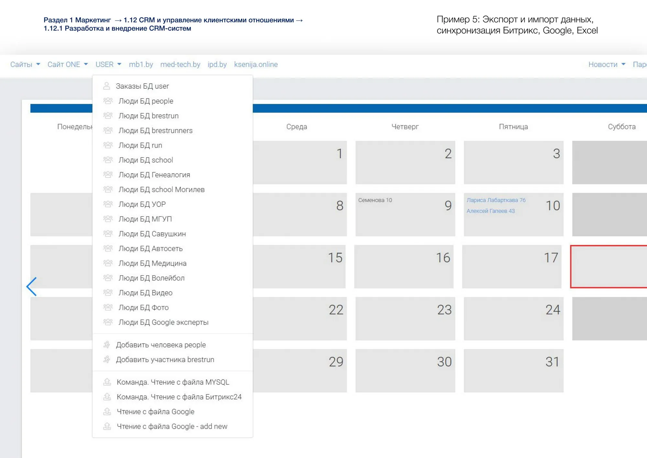647x458 pixels.
Task: Click the group icon beside Люди БД brestrun
Action: [x=108, y=116]
